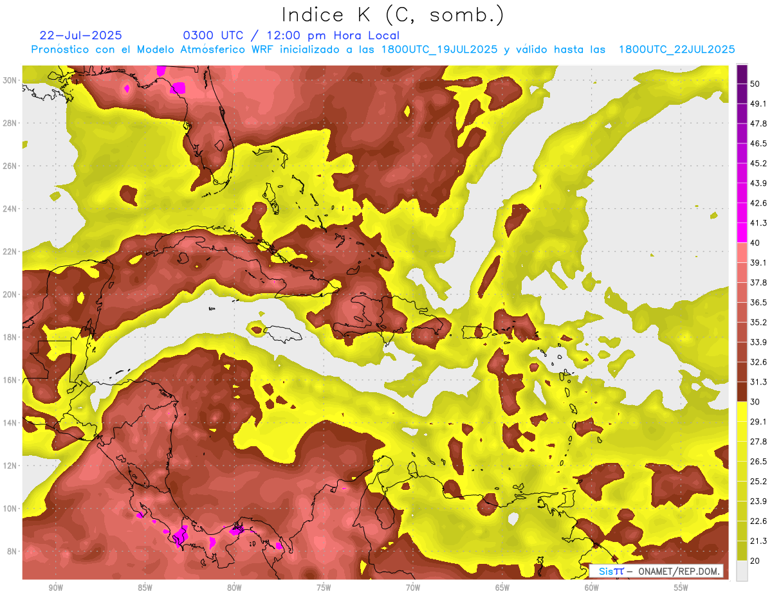
Task: Click the colorbar value '31.3'
Action: (x=758, y=382)
